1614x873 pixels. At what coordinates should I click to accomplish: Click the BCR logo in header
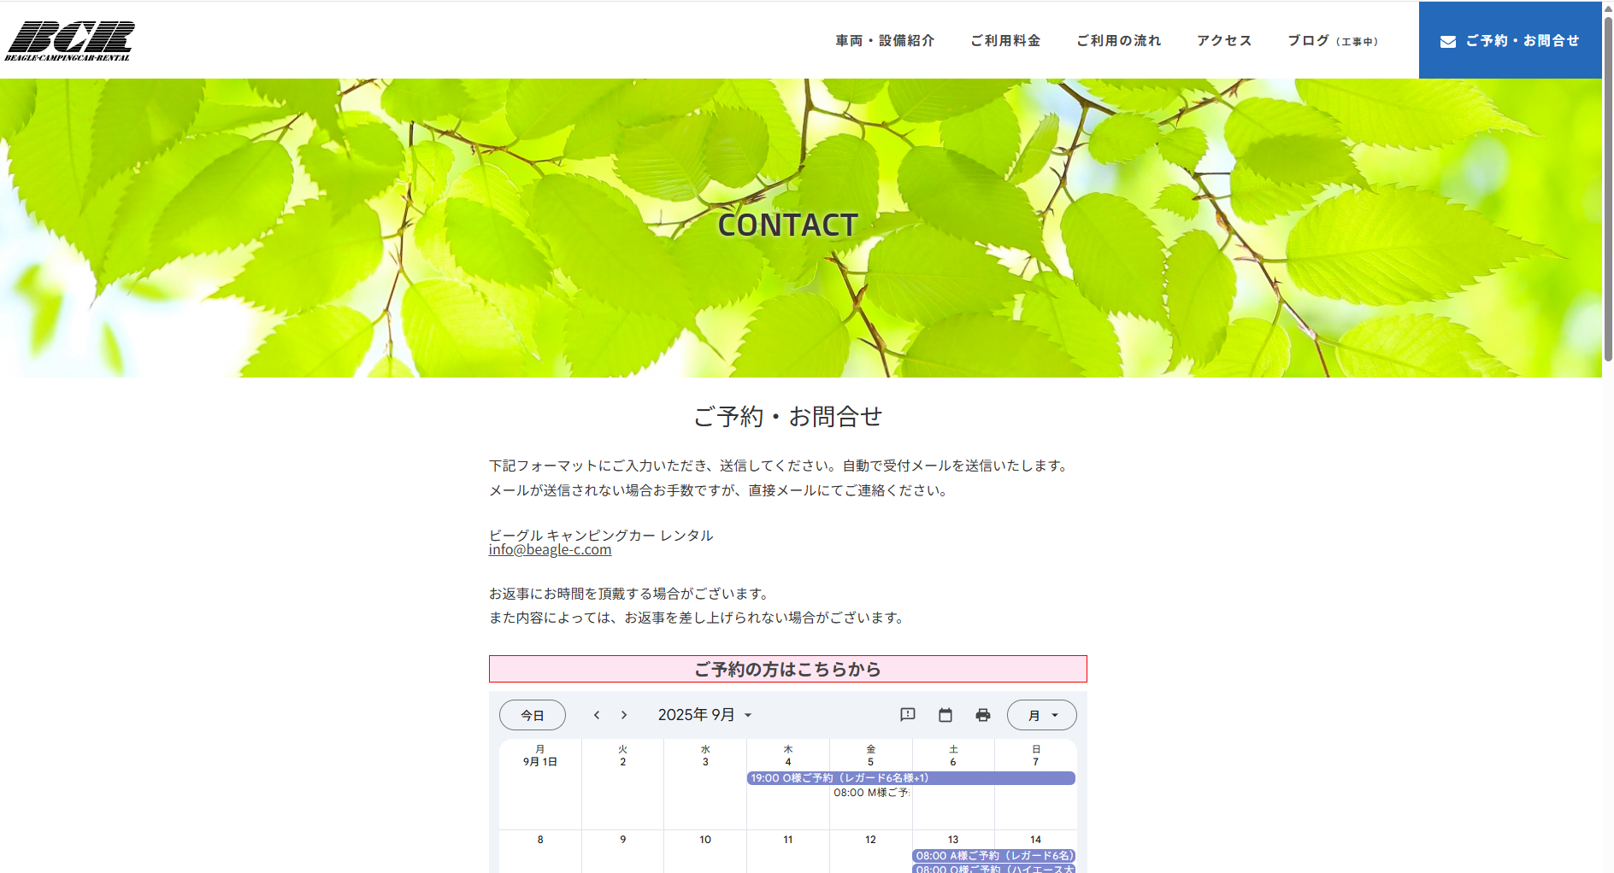click(x=69, y=40)
